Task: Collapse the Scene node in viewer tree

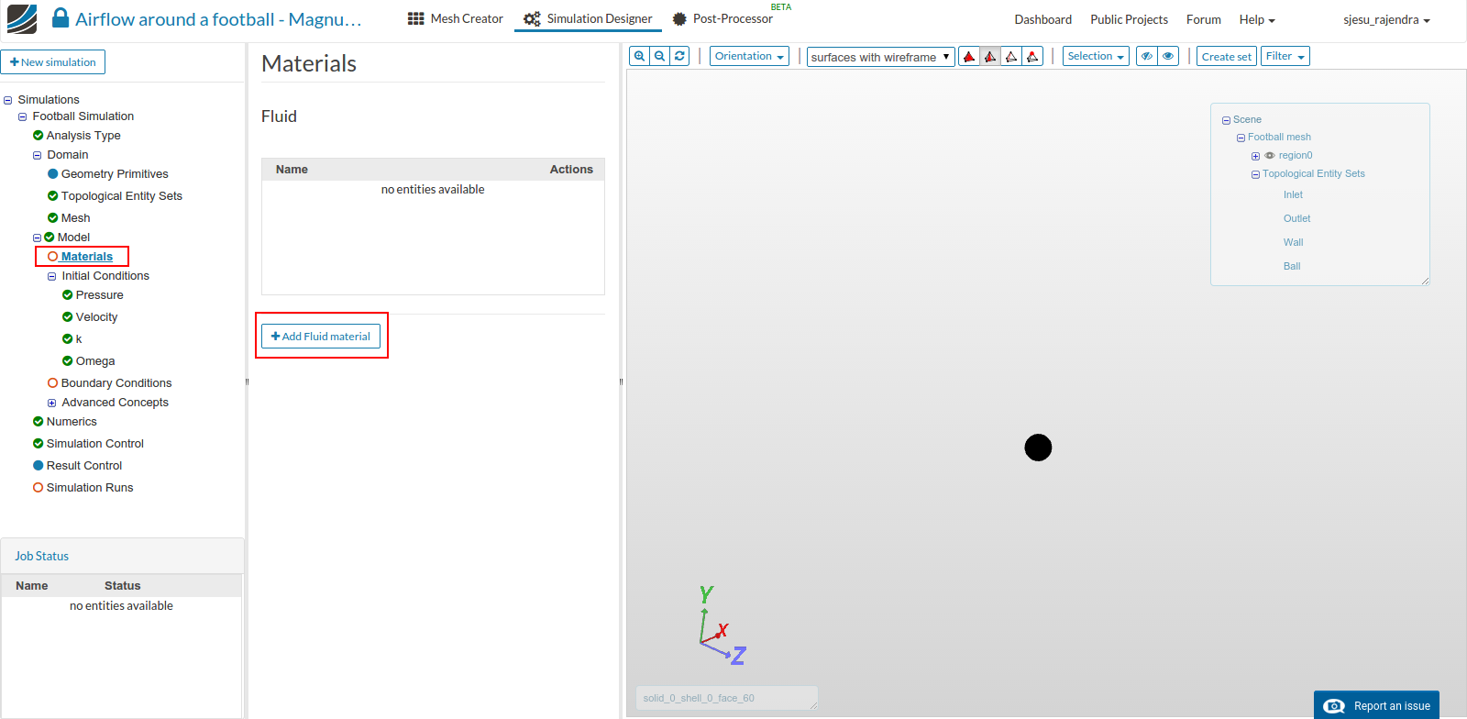Action: tap(1226, 120)
